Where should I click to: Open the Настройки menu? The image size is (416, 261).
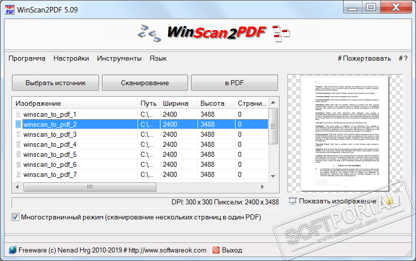[71, 58]
